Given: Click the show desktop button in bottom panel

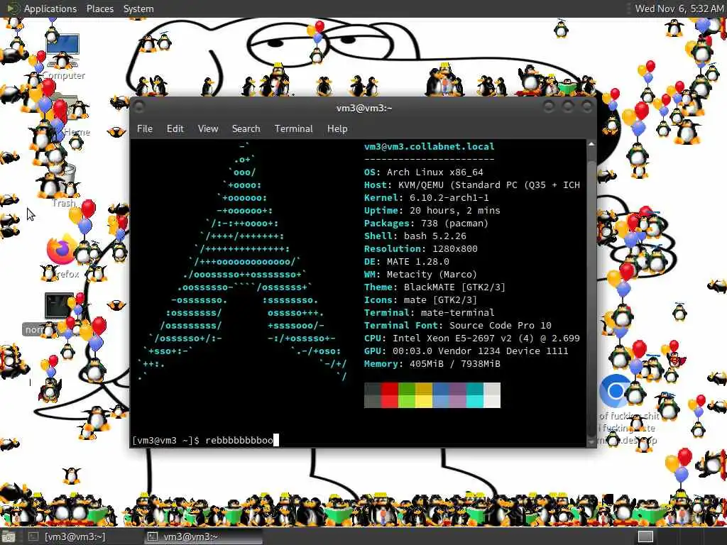Looking at the screenshot, I should point(9,536).
